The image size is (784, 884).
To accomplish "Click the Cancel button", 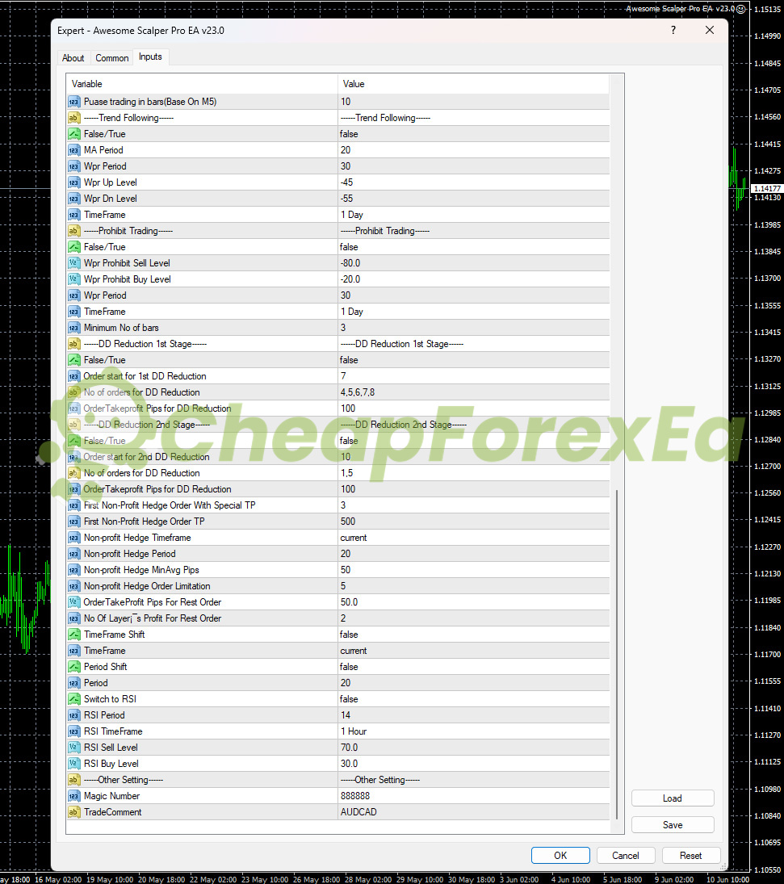I will point(626,855).
